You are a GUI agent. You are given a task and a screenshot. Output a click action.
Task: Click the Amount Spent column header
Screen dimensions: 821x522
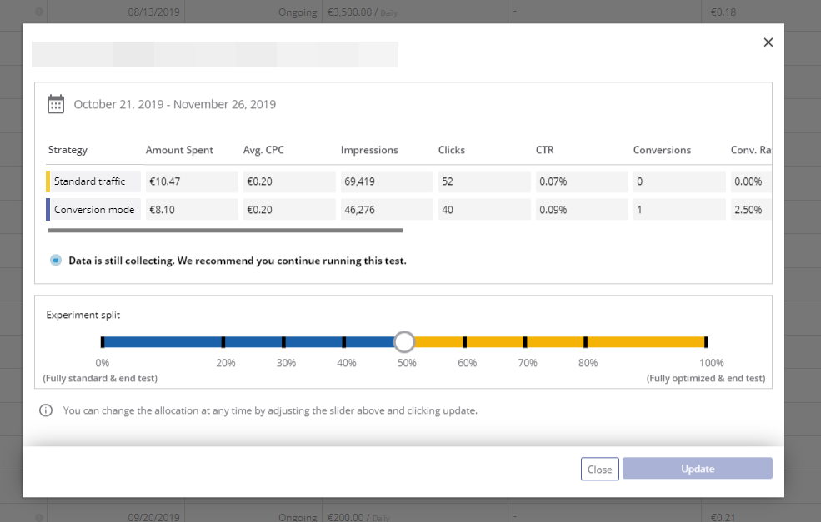(179, 150)
